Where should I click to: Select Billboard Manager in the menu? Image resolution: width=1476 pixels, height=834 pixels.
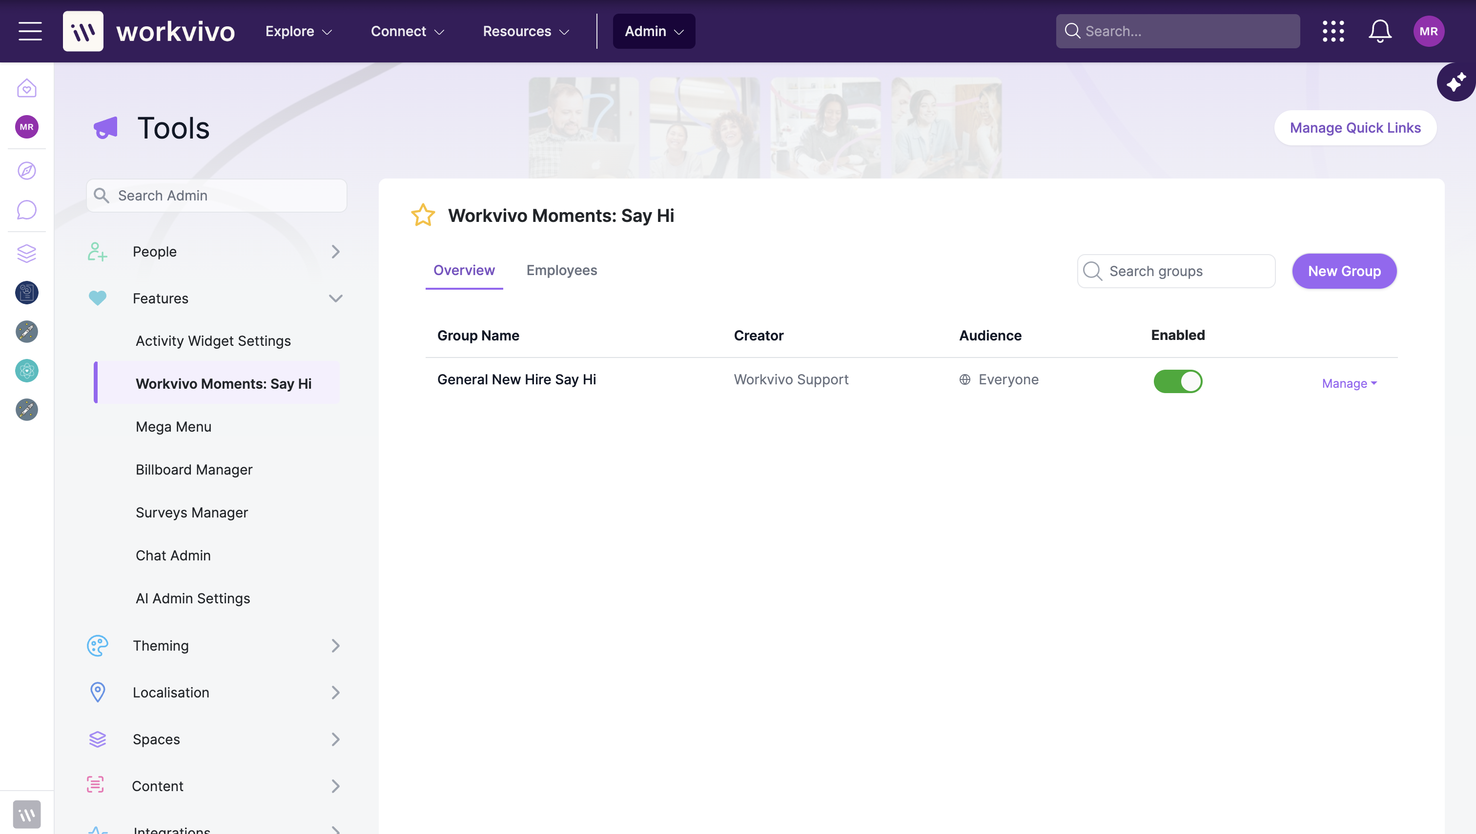tap(194, 470)
